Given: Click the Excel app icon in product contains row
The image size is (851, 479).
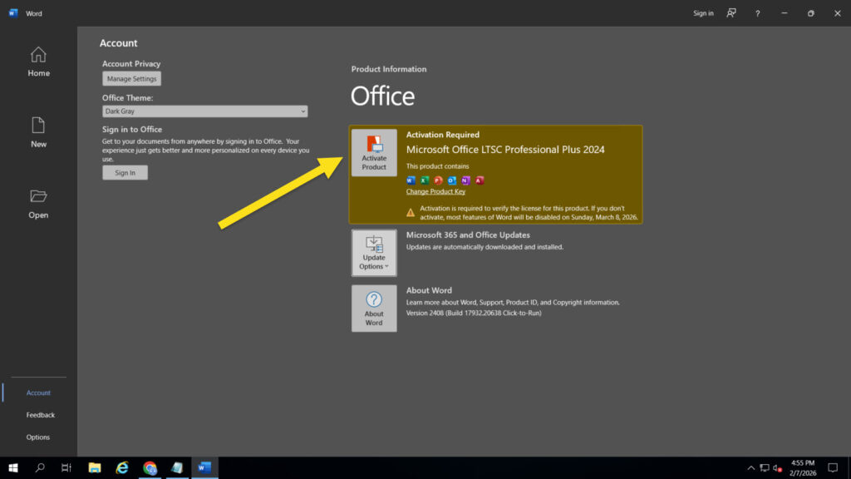Looking at the screenshot, I should coord(425,180).
